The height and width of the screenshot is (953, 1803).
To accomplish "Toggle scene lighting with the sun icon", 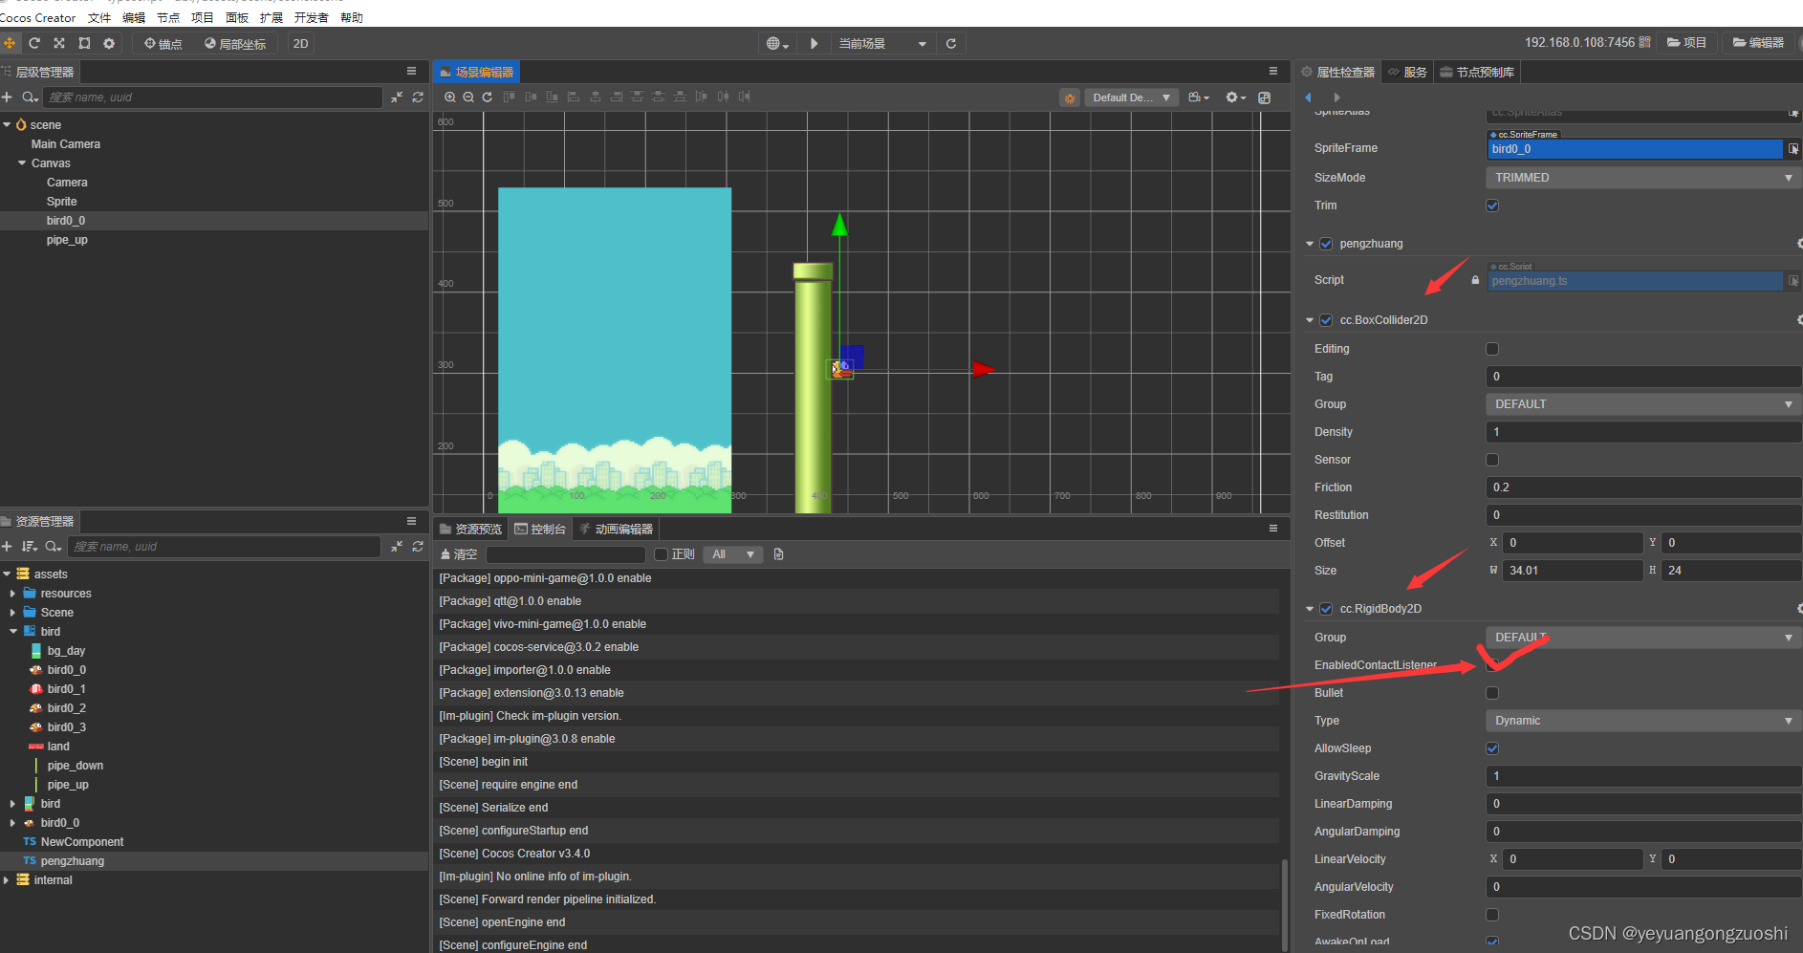I will [1070, 97].
